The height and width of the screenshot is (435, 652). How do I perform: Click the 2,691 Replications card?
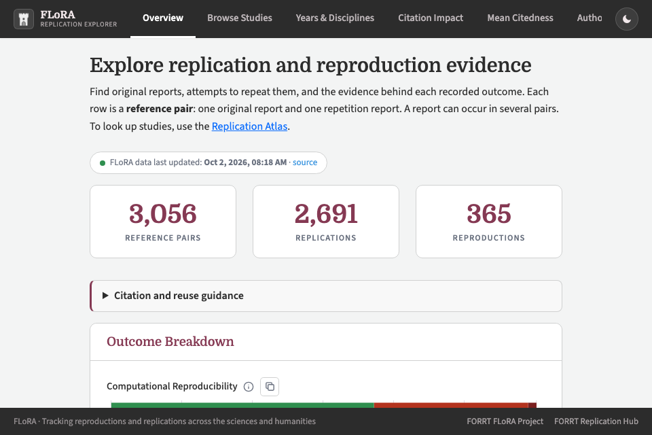(326, 222)
